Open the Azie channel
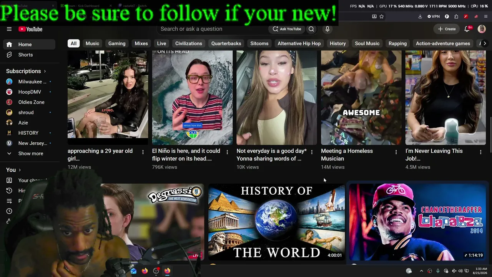 [x=29, y=123]
